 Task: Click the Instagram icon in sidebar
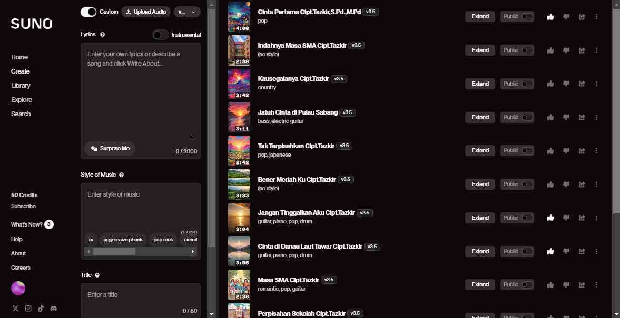coord(28,309)
